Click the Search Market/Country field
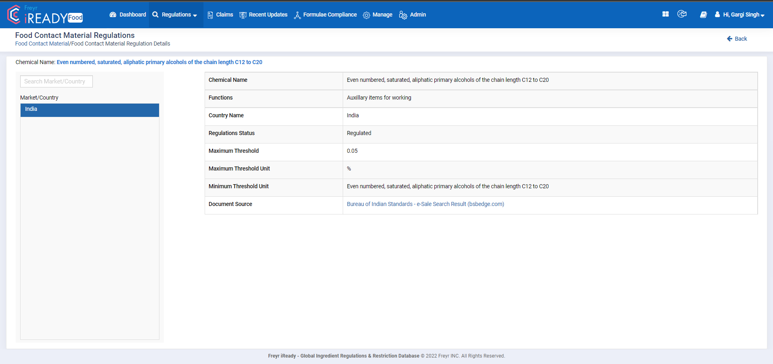 point(56,81)
